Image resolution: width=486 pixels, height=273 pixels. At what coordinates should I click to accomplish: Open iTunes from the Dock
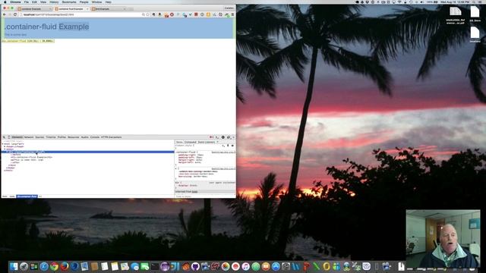pos(245,266)
